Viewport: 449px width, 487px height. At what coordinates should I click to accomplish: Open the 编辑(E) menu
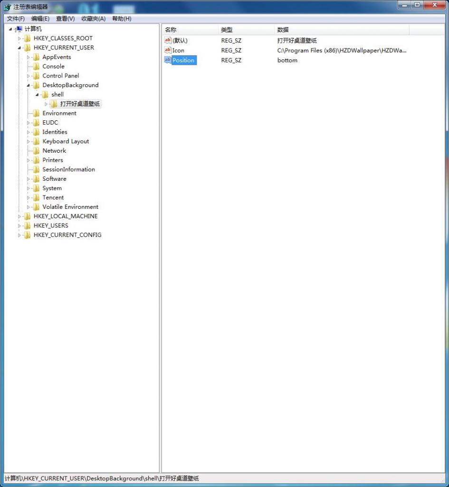40,19
